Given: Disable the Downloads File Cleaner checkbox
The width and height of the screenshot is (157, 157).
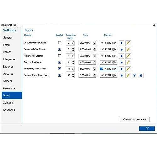Looking at the screenshot, I should [60, 49].
